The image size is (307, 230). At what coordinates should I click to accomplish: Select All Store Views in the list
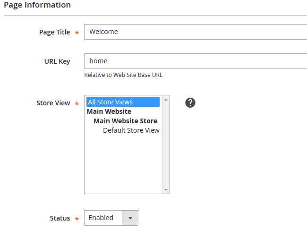[x=123, y=102]
